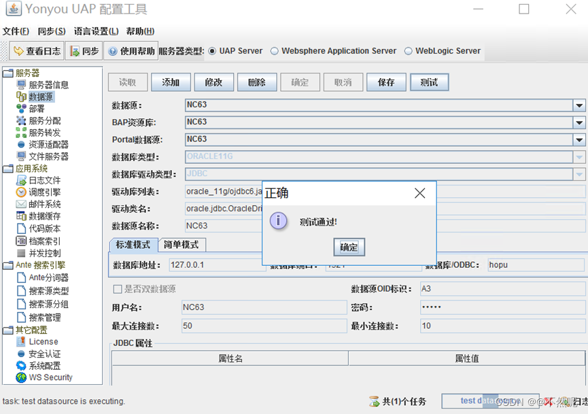Open the WS Security globe icon
588x414 pixels.
click(21, 377)
